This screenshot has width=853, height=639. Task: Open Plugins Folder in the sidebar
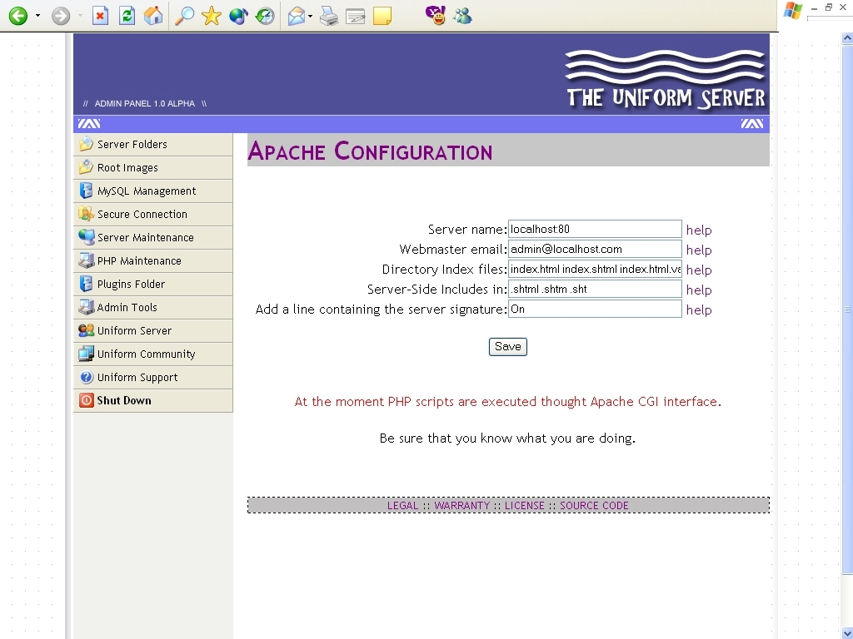coord(153,285)
